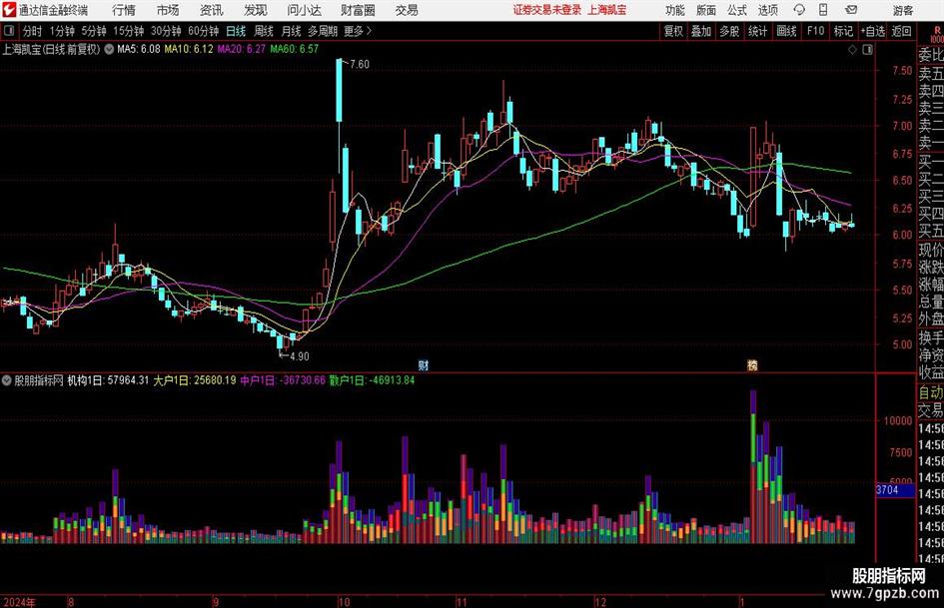Click the 大户1日: 25680.19 value
The width and height of the screenshot is (944, 608).
click(x=195, y=380)
